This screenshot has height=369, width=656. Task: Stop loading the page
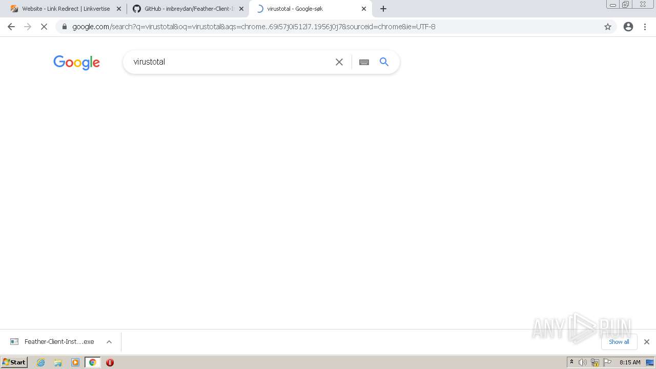44,27
